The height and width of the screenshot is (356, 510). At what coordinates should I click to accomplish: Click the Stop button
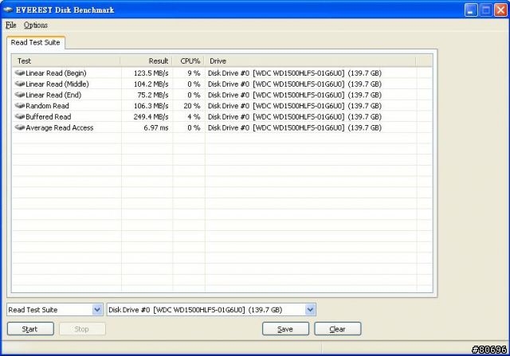(x=82, y=329)
